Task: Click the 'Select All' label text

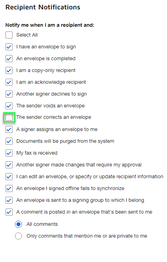Action: (x=27, y=35)
